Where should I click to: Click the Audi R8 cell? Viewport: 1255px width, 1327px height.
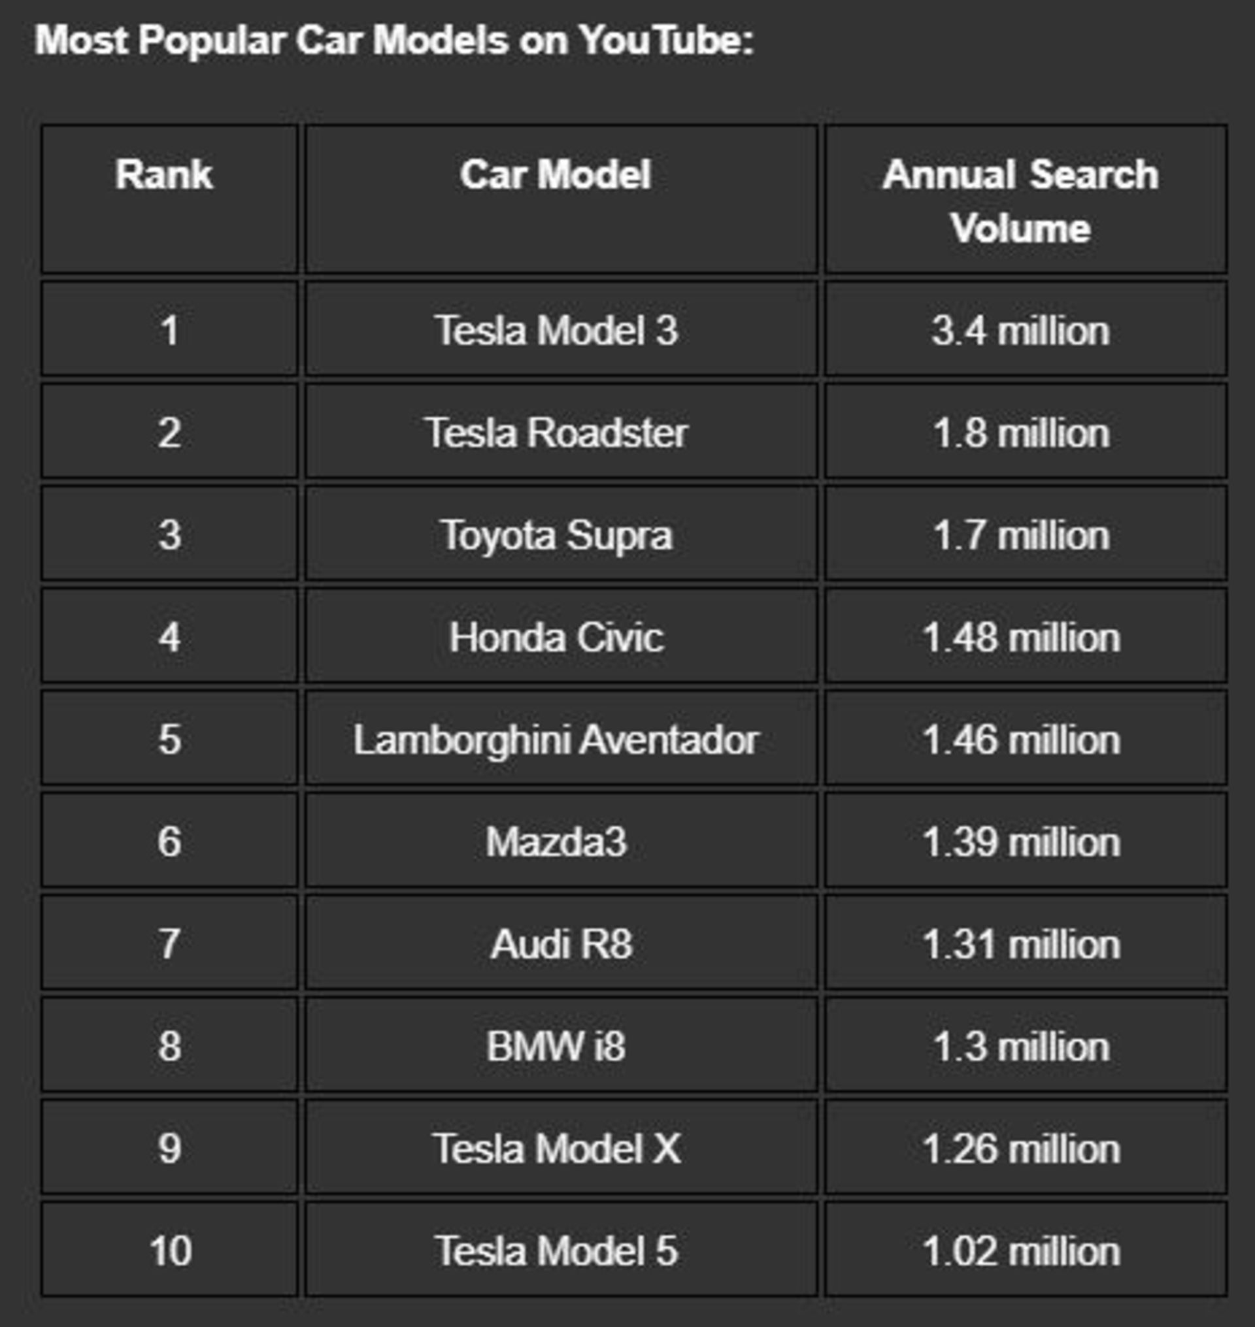(x=561, y=944)
